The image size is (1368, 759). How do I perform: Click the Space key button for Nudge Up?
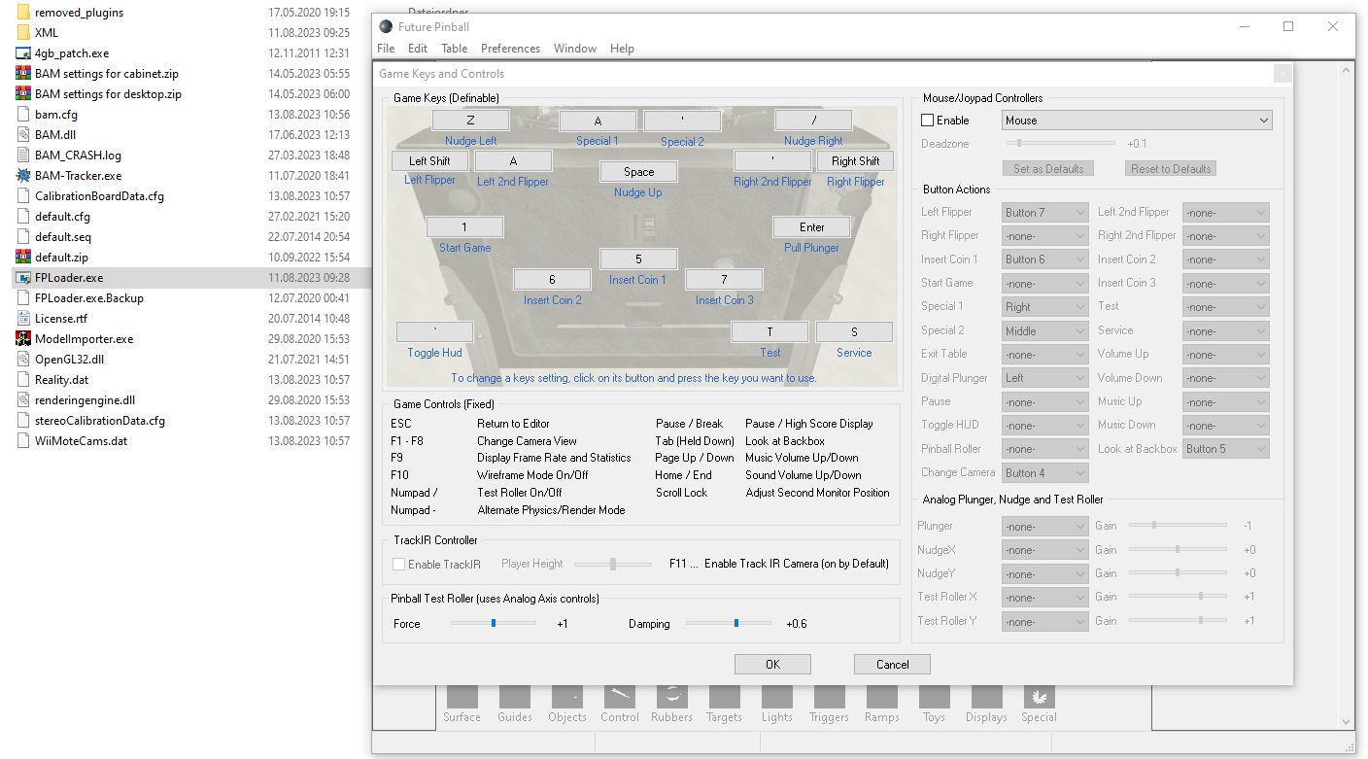pos(638,172)
